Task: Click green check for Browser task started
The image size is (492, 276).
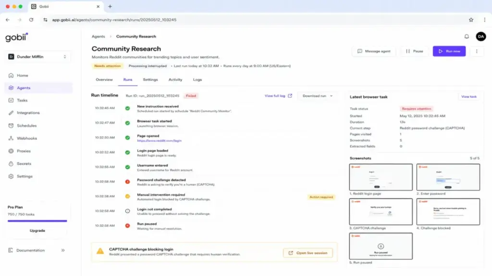Action: point(127,123)
